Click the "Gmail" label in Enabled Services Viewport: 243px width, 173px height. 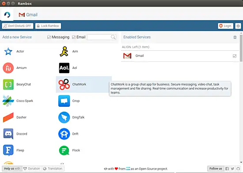[x=140, y=56]
